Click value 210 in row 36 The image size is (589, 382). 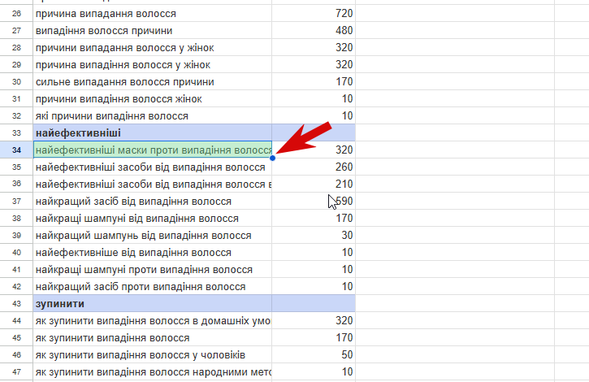[314, 184]
